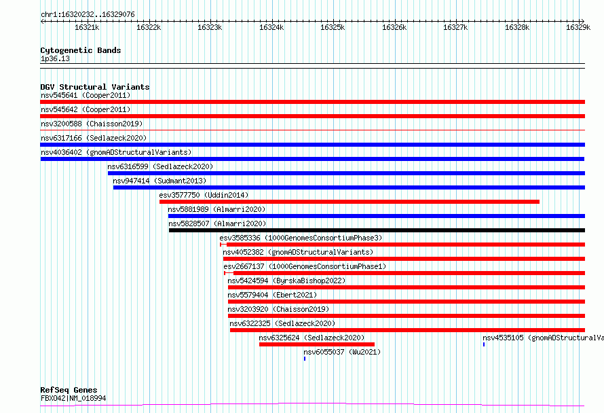
Task: Open nsv5424594 (ByrskaBishop2022) label
Action: 286,281
